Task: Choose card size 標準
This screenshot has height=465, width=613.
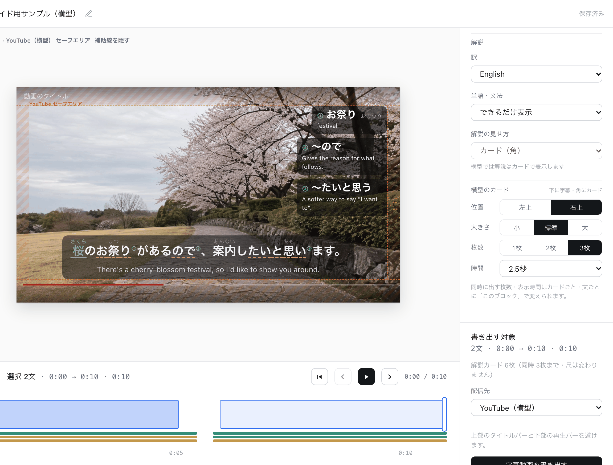Action: pos(551,227)
